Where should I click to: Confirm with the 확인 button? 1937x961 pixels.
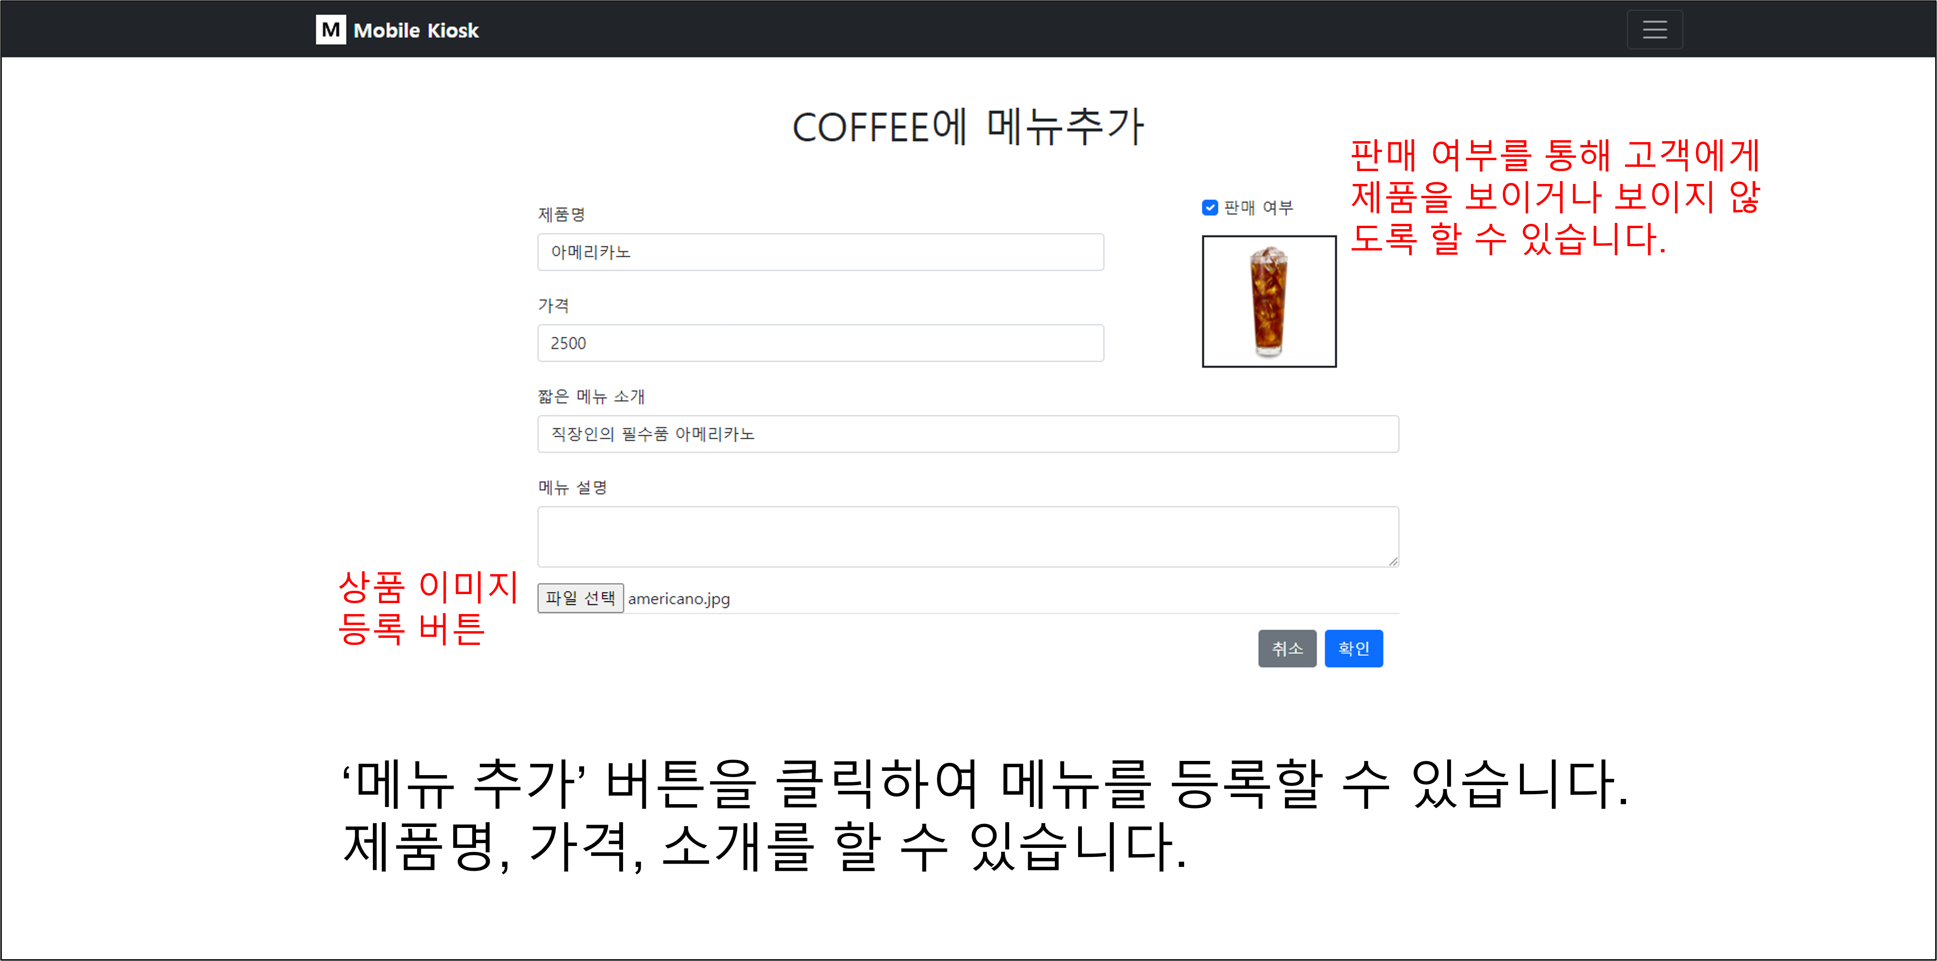tap(1353, 648)
